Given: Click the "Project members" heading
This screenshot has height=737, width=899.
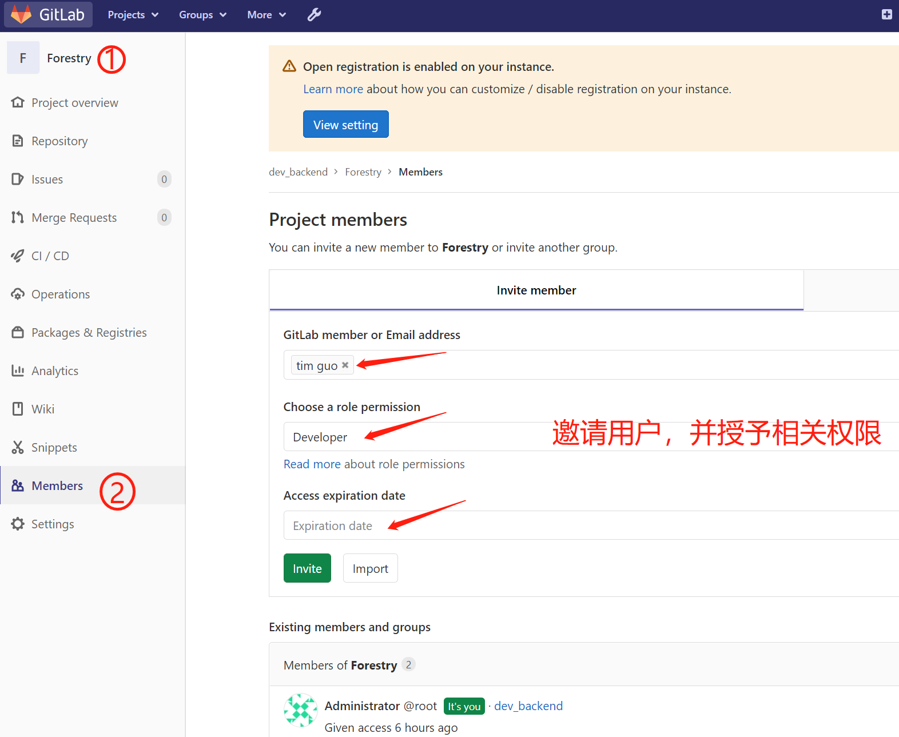Looking at the screenshot, I should (x=338, y=220).
